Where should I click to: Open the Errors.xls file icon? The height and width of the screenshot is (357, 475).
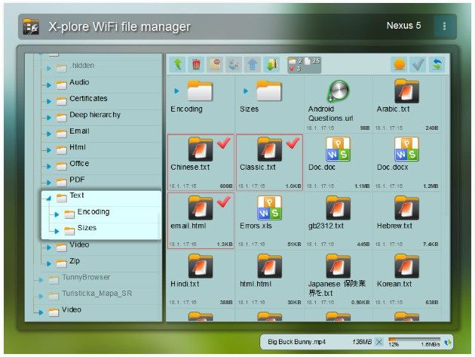pyautogui.click(x=269, y=208)
